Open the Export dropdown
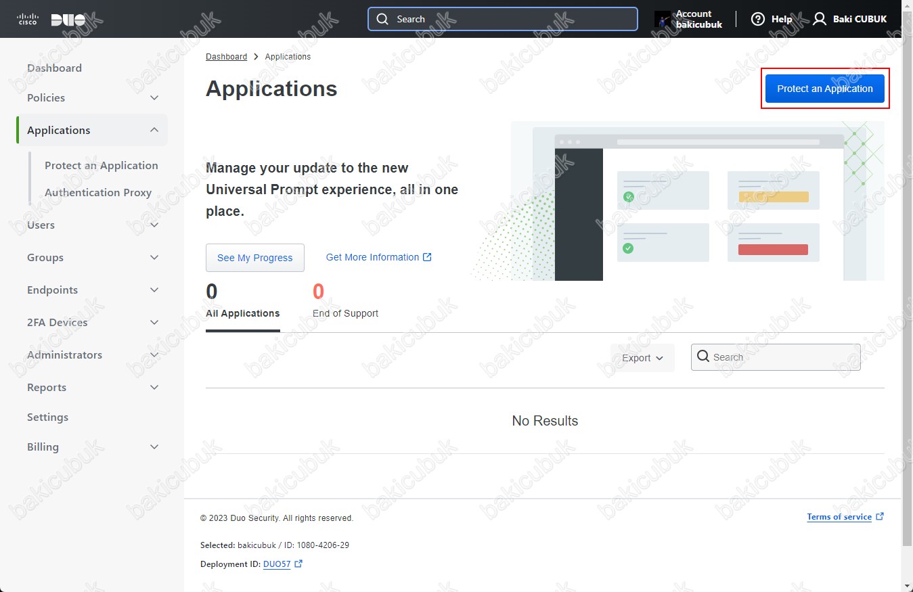Image resolution: width=913 pixels, height=592 pixels. [x=643, y=358]
